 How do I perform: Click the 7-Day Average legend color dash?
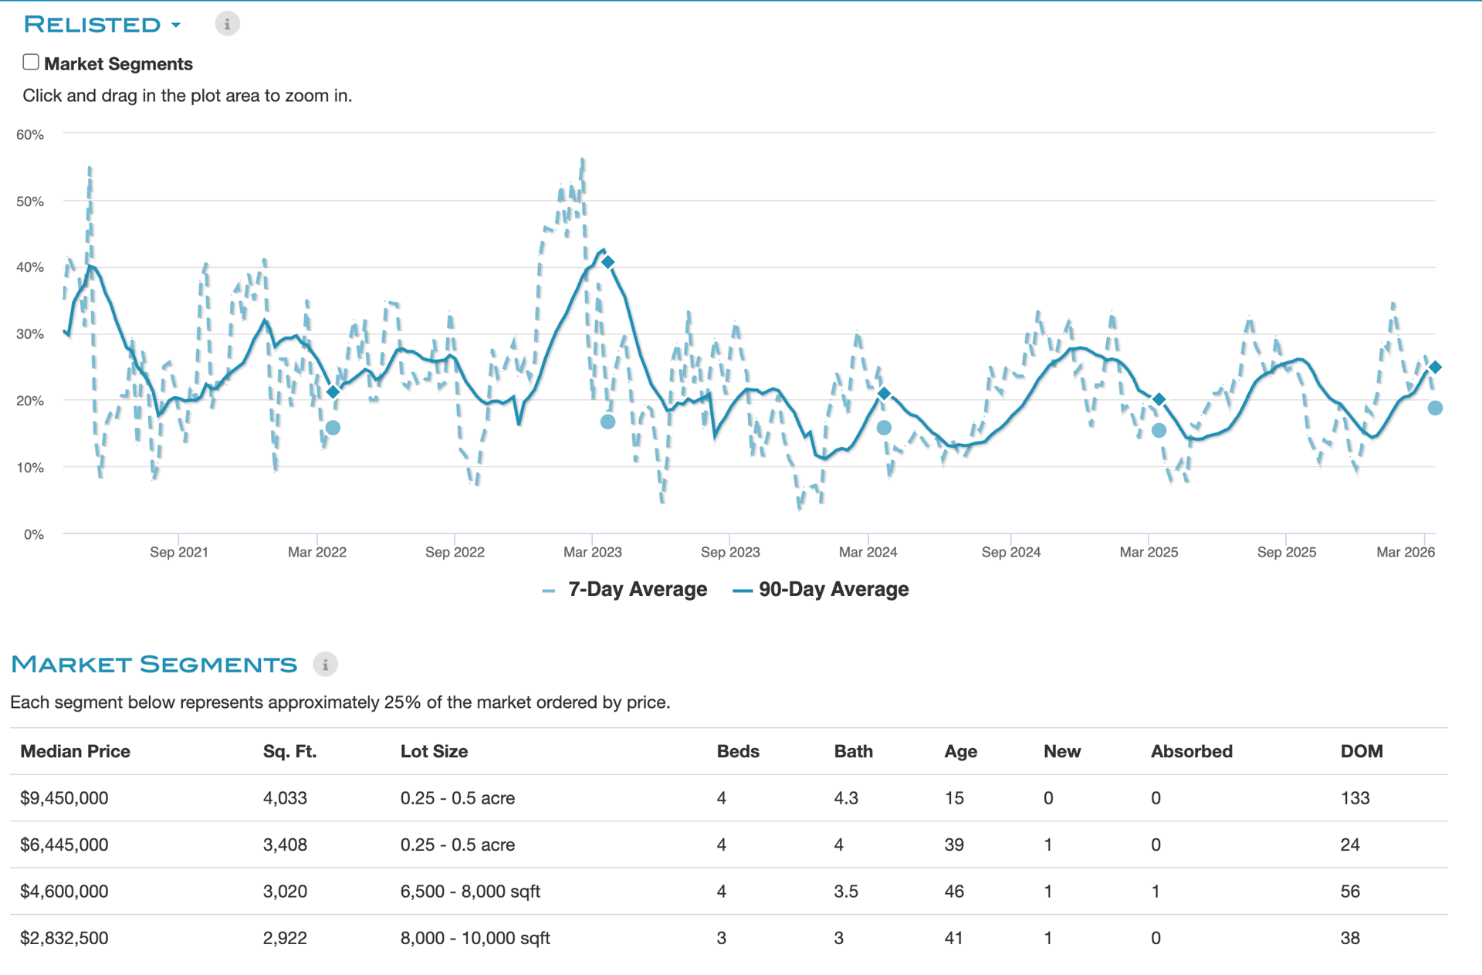549,591
